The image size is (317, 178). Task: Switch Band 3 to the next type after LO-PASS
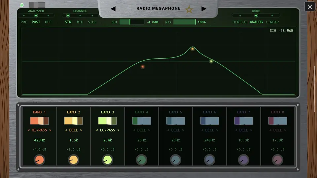click(x=118, y=130)
